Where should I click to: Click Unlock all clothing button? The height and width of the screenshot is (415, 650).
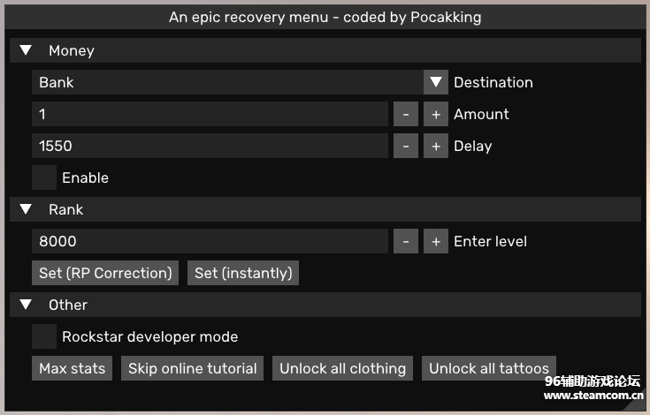[342, 368]
